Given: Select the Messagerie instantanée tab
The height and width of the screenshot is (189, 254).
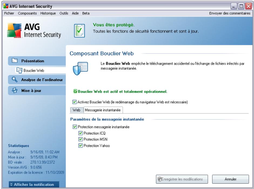Looking at the screenshot, I should coord(103,110).
